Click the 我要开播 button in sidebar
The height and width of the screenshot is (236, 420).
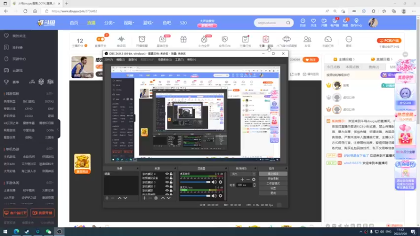[43, 213]
